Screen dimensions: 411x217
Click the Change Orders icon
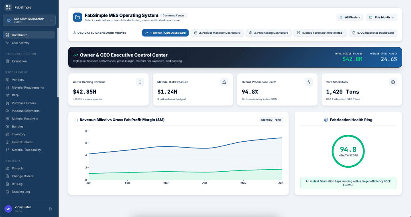point(7,176)
